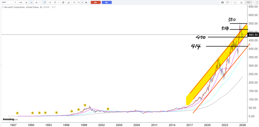Screen dimensions: 259x127
Task: Click the 1987 time axis label
Action: [x=13, y=125]
